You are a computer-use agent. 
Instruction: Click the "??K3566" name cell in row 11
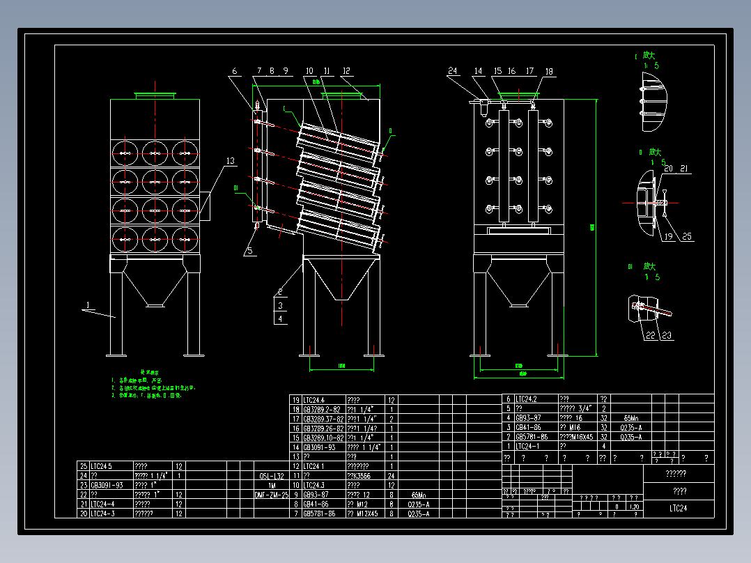coord(365,476)
